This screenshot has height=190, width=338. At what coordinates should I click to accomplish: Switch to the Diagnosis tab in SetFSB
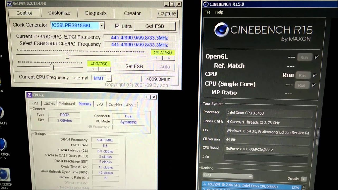(x=96, y=13)
